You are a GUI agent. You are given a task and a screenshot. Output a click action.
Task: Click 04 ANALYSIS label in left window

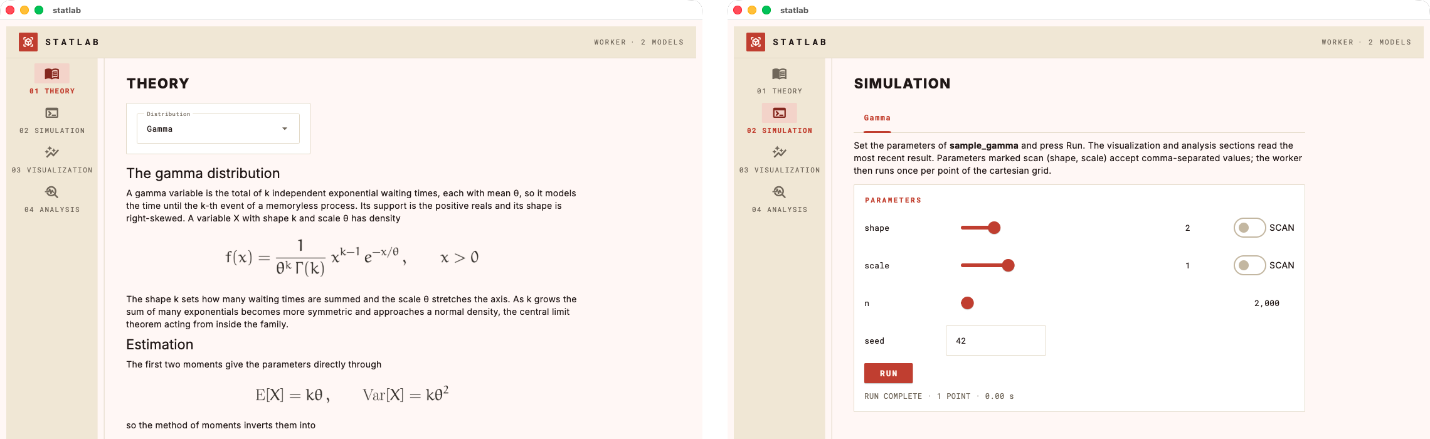tap(52, 209)
